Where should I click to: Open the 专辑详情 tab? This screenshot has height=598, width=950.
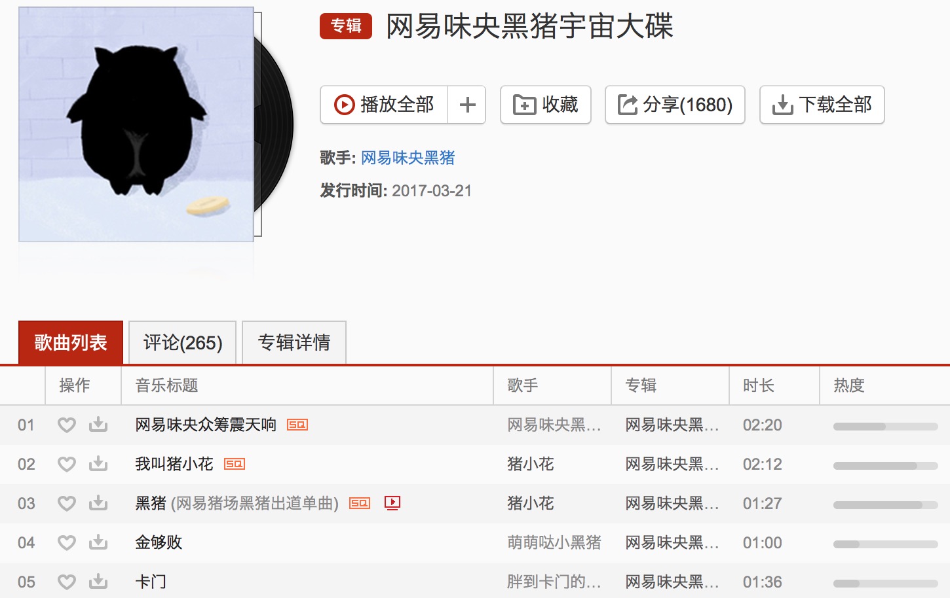pyautogui.click(x=294, y=342)
